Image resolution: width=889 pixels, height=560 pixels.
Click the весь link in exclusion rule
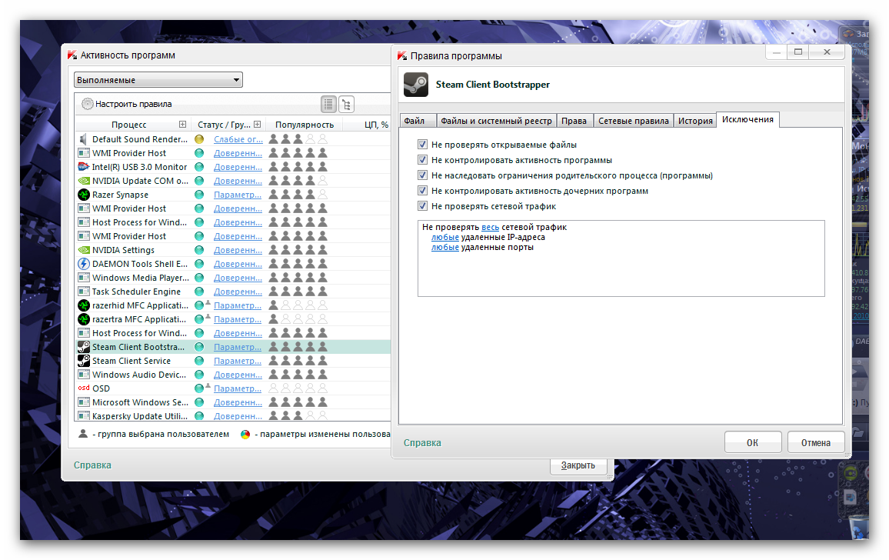[x=490, y=228]
